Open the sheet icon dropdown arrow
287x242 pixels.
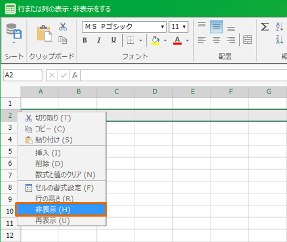[x=14, y=43]
